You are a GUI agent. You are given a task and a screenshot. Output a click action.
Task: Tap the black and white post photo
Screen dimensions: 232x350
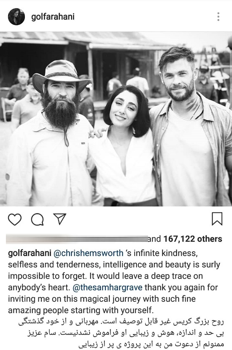pyautogui.click(x=116, y=119)
